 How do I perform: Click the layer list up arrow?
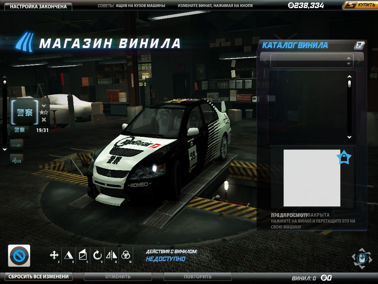point(4,77)
